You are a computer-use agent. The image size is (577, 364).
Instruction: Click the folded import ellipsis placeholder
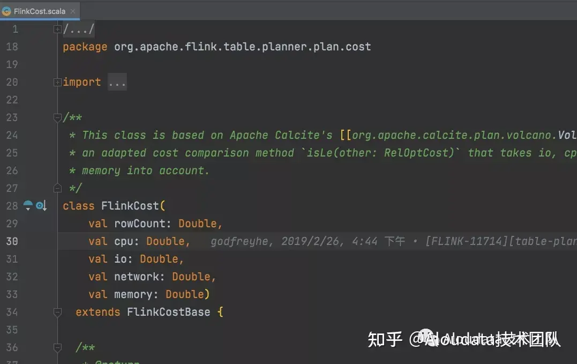[x=117, y=82]
